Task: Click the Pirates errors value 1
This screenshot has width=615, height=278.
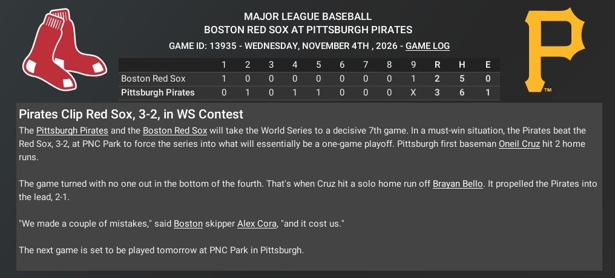Action: point(487,93)
